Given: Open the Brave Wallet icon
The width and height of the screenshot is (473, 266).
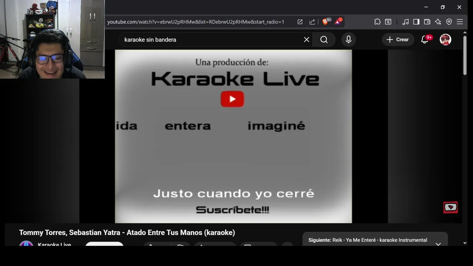Looking at the screenshot, I should 427,22.
